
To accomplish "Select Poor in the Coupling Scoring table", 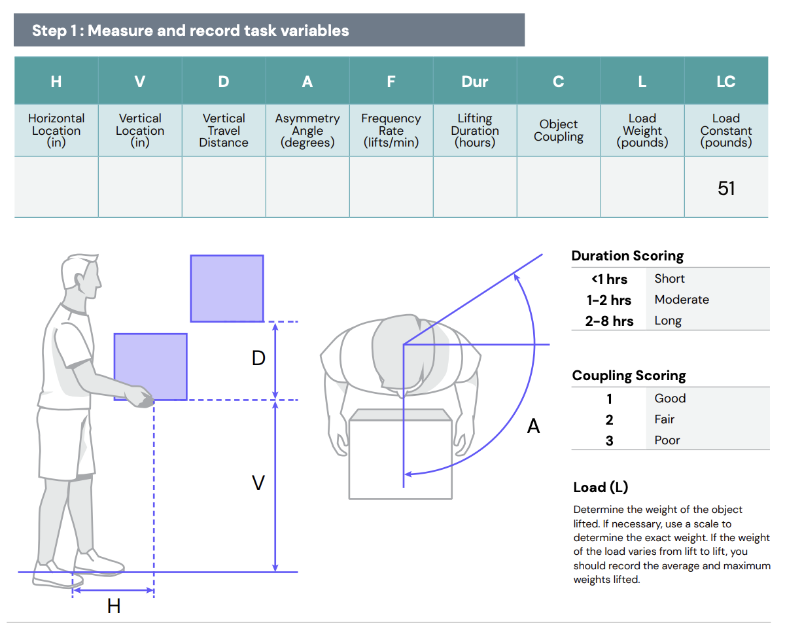I will point(667,440).
